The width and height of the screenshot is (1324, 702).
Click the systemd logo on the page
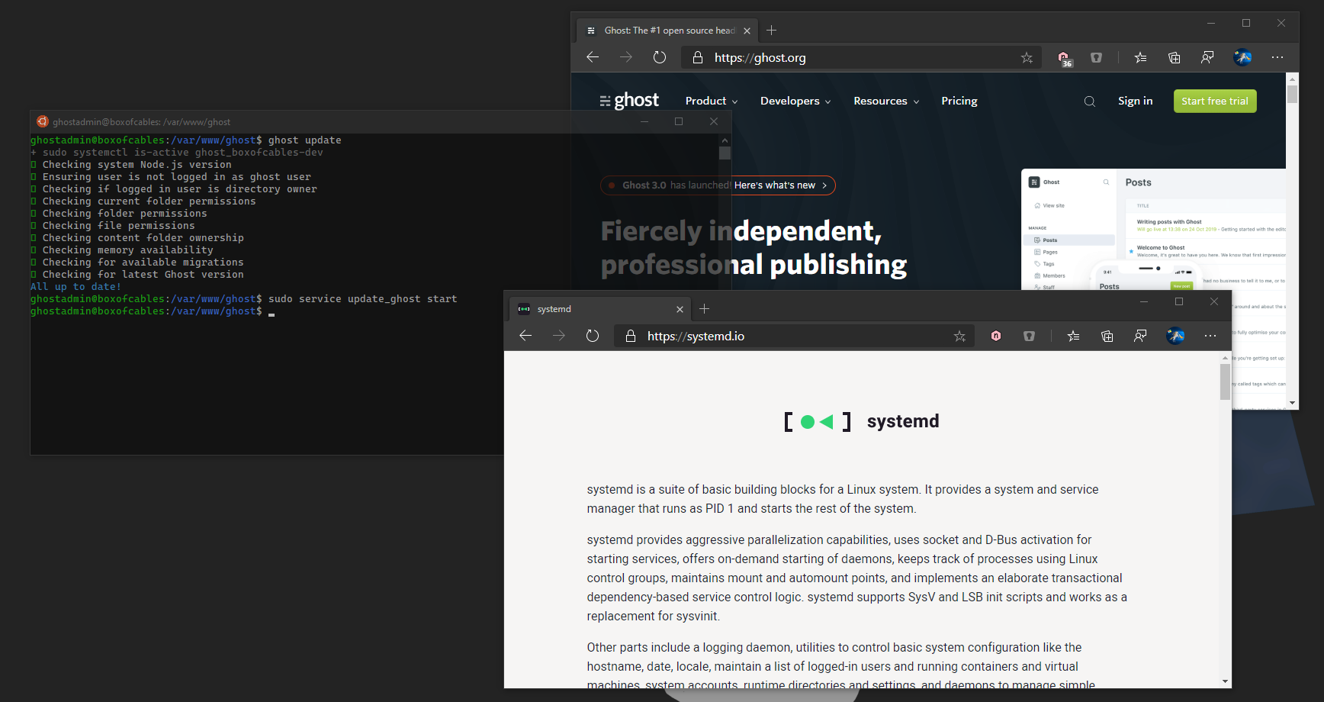coord(861,421)
